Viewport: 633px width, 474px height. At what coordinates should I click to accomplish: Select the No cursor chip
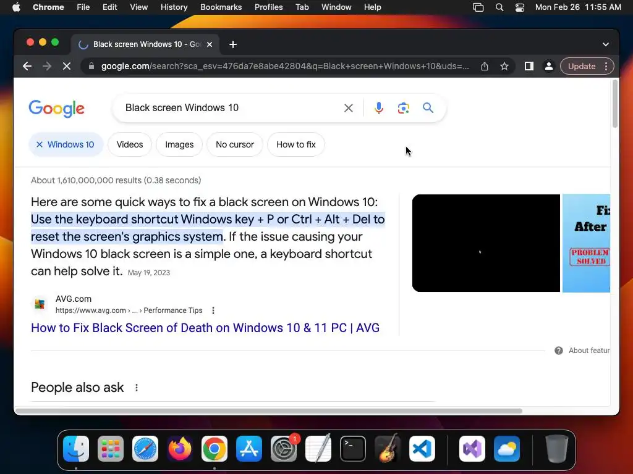pos(235,144)
